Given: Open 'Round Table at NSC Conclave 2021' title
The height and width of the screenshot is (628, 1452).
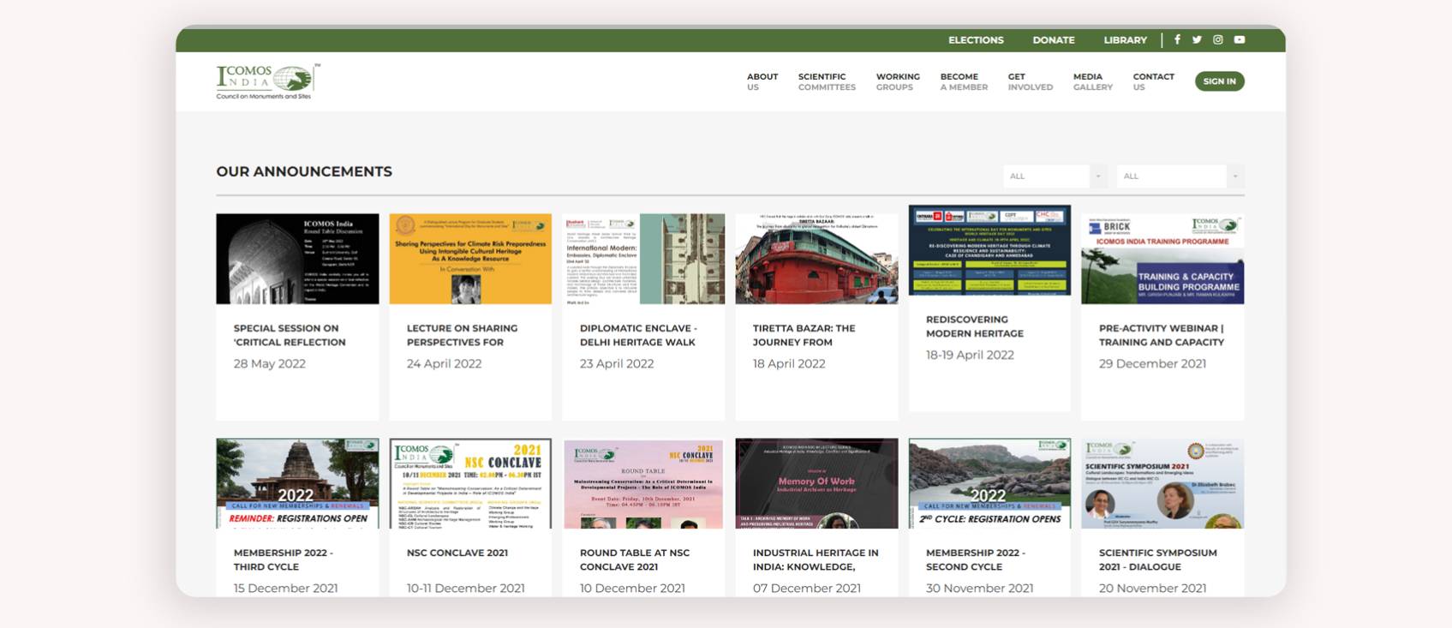Looking at the screenshot, I should click(x=635, y=559).
